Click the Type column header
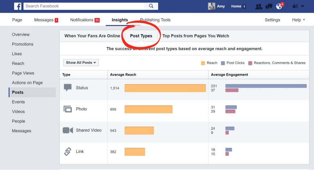 click(66, 75)
